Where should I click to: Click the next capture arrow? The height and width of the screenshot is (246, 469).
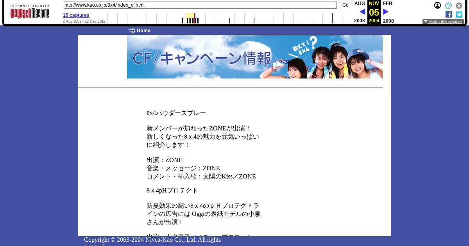pos(386,12)
